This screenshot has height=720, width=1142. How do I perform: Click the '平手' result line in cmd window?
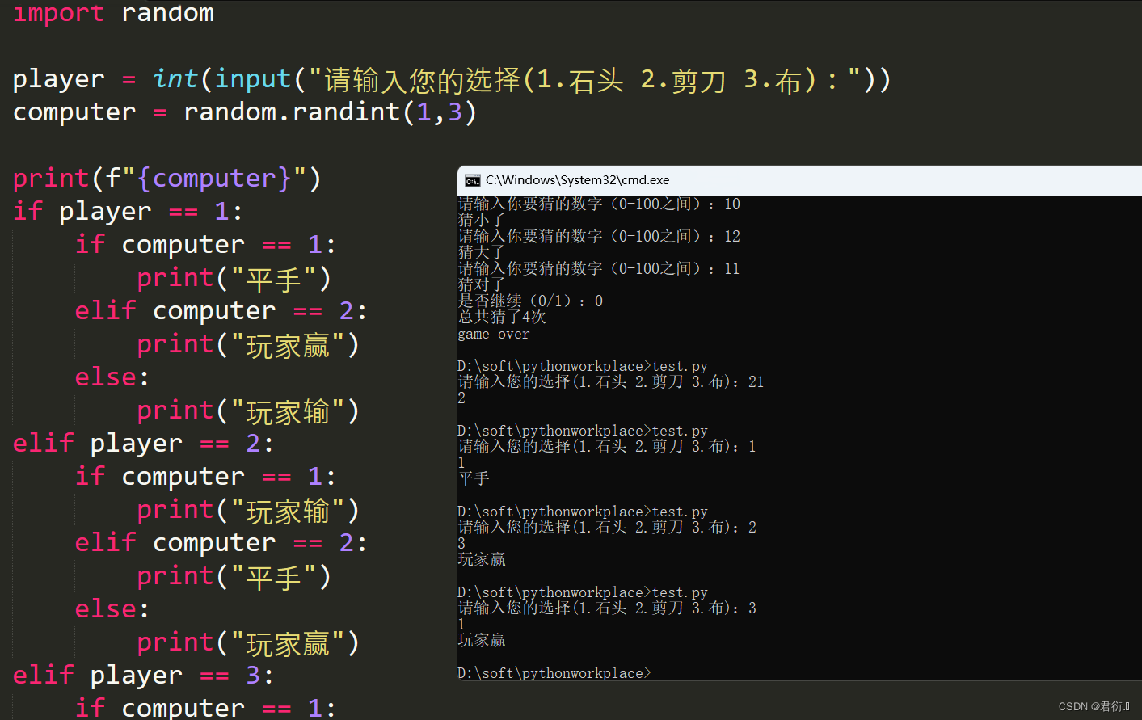coord(474,478)
